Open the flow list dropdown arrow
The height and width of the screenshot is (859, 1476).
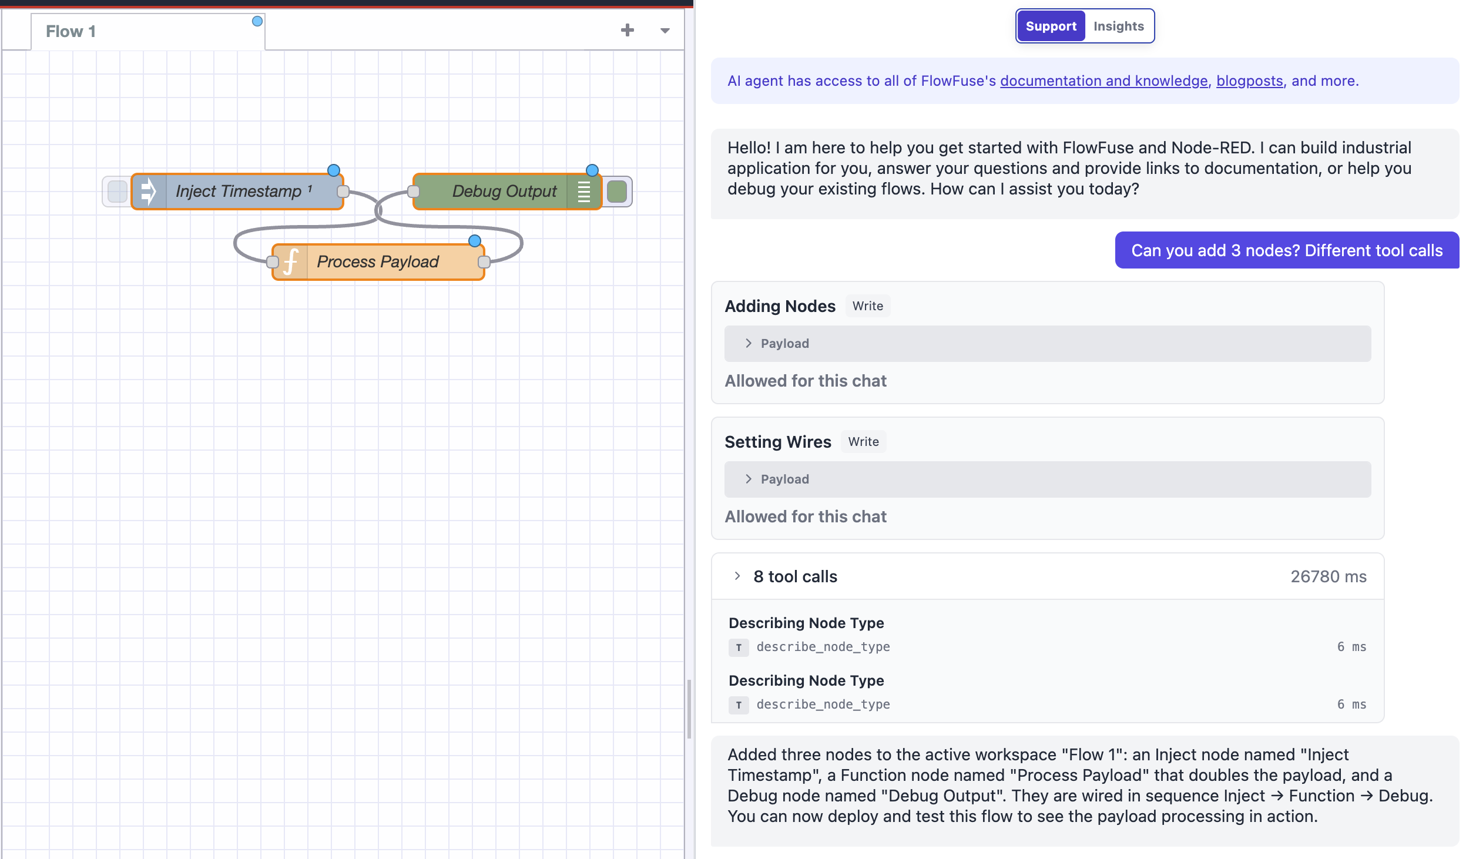[665, 31]
